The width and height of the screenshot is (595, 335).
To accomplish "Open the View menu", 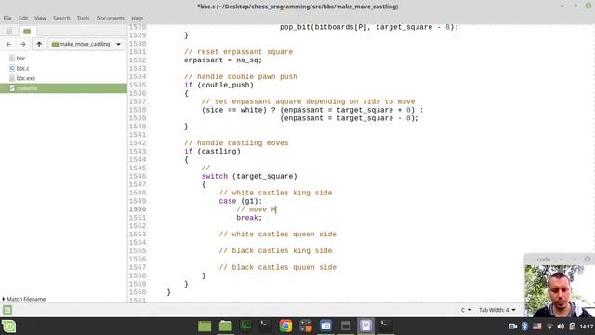I will (40, 18).
